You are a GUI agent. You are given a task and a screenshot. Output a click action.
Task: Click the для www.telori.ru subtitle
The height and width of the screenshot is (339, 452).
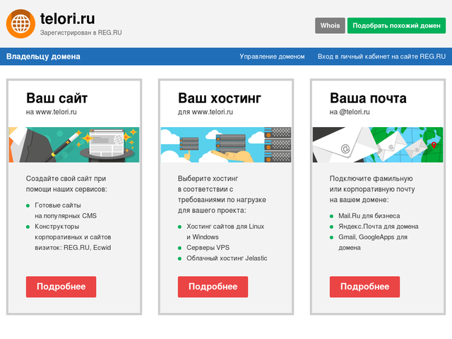click(x=206, y=112)
